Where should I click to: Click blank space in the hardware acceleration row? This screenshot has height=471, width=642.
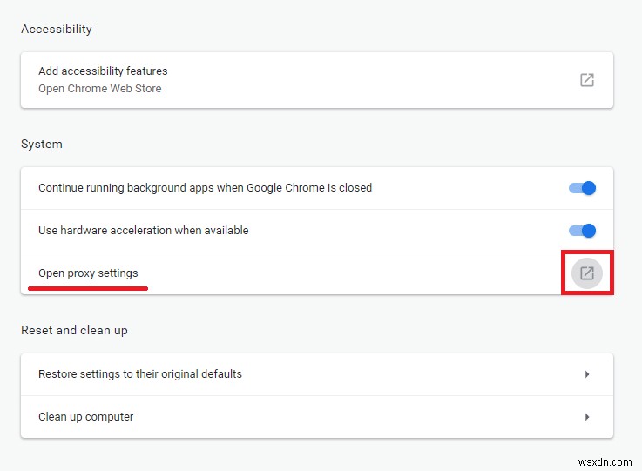tap(392, 231)
